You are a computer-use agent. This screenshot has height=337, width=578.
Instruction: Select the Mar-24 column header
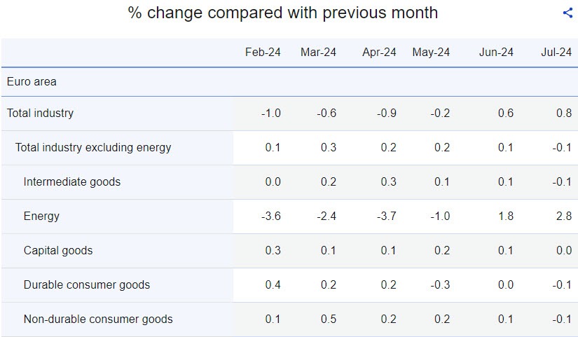tap(318, 53)
